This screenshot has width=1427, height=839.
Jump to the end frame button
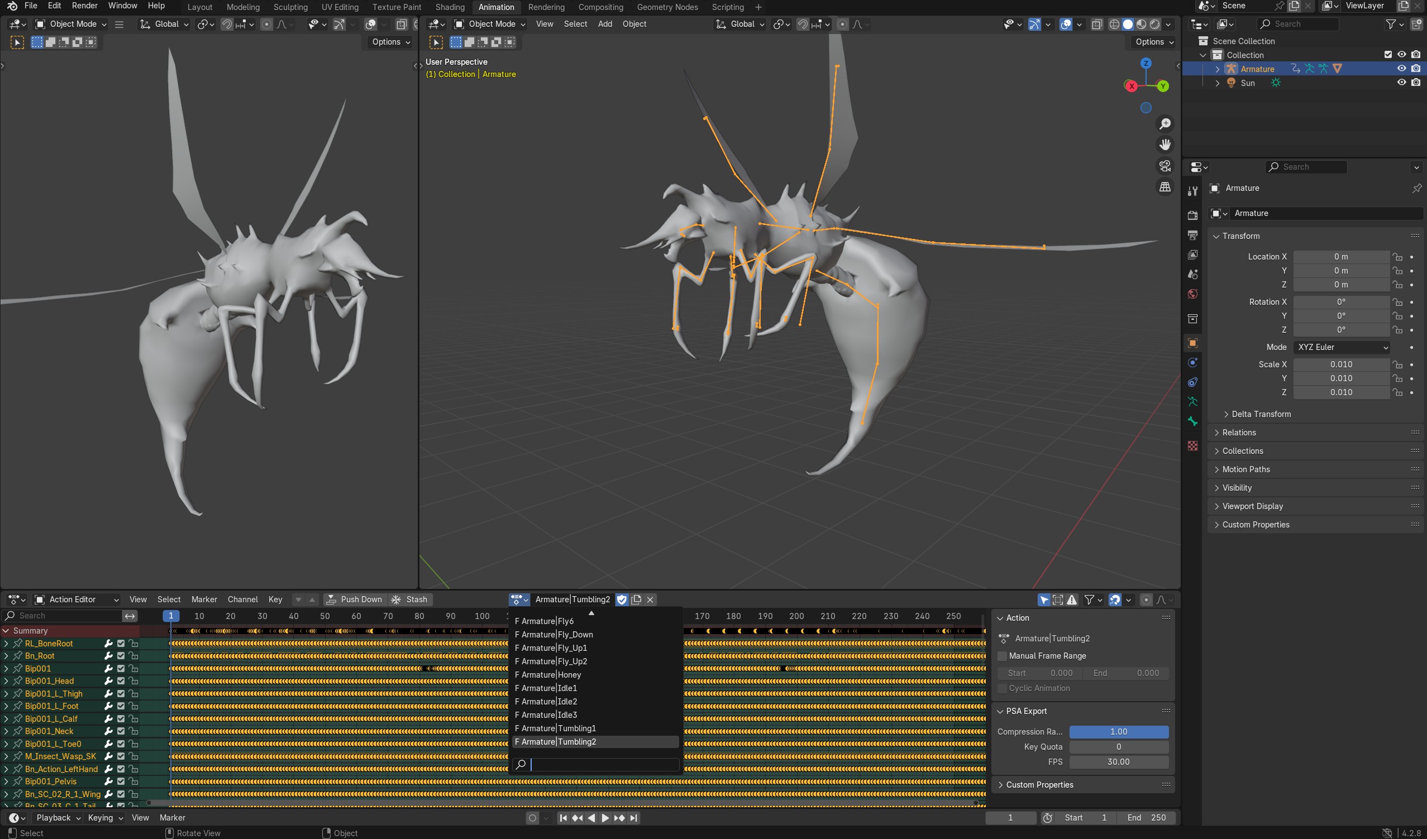point(634,817)
